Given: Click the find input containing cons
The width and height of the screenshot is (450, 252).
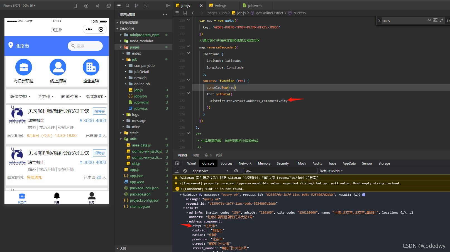Looking at the screenshot, I should (x=404, y=21).
